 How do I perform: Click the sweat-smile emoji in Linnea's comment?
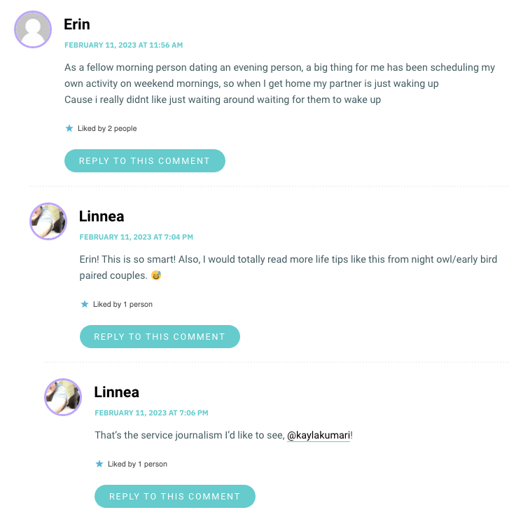click(156, 275)
